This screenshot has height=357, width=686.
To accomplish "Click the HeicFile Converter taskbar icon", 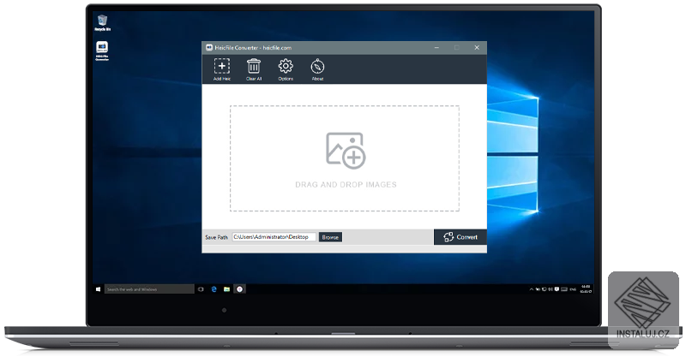I will coord(240,289).
